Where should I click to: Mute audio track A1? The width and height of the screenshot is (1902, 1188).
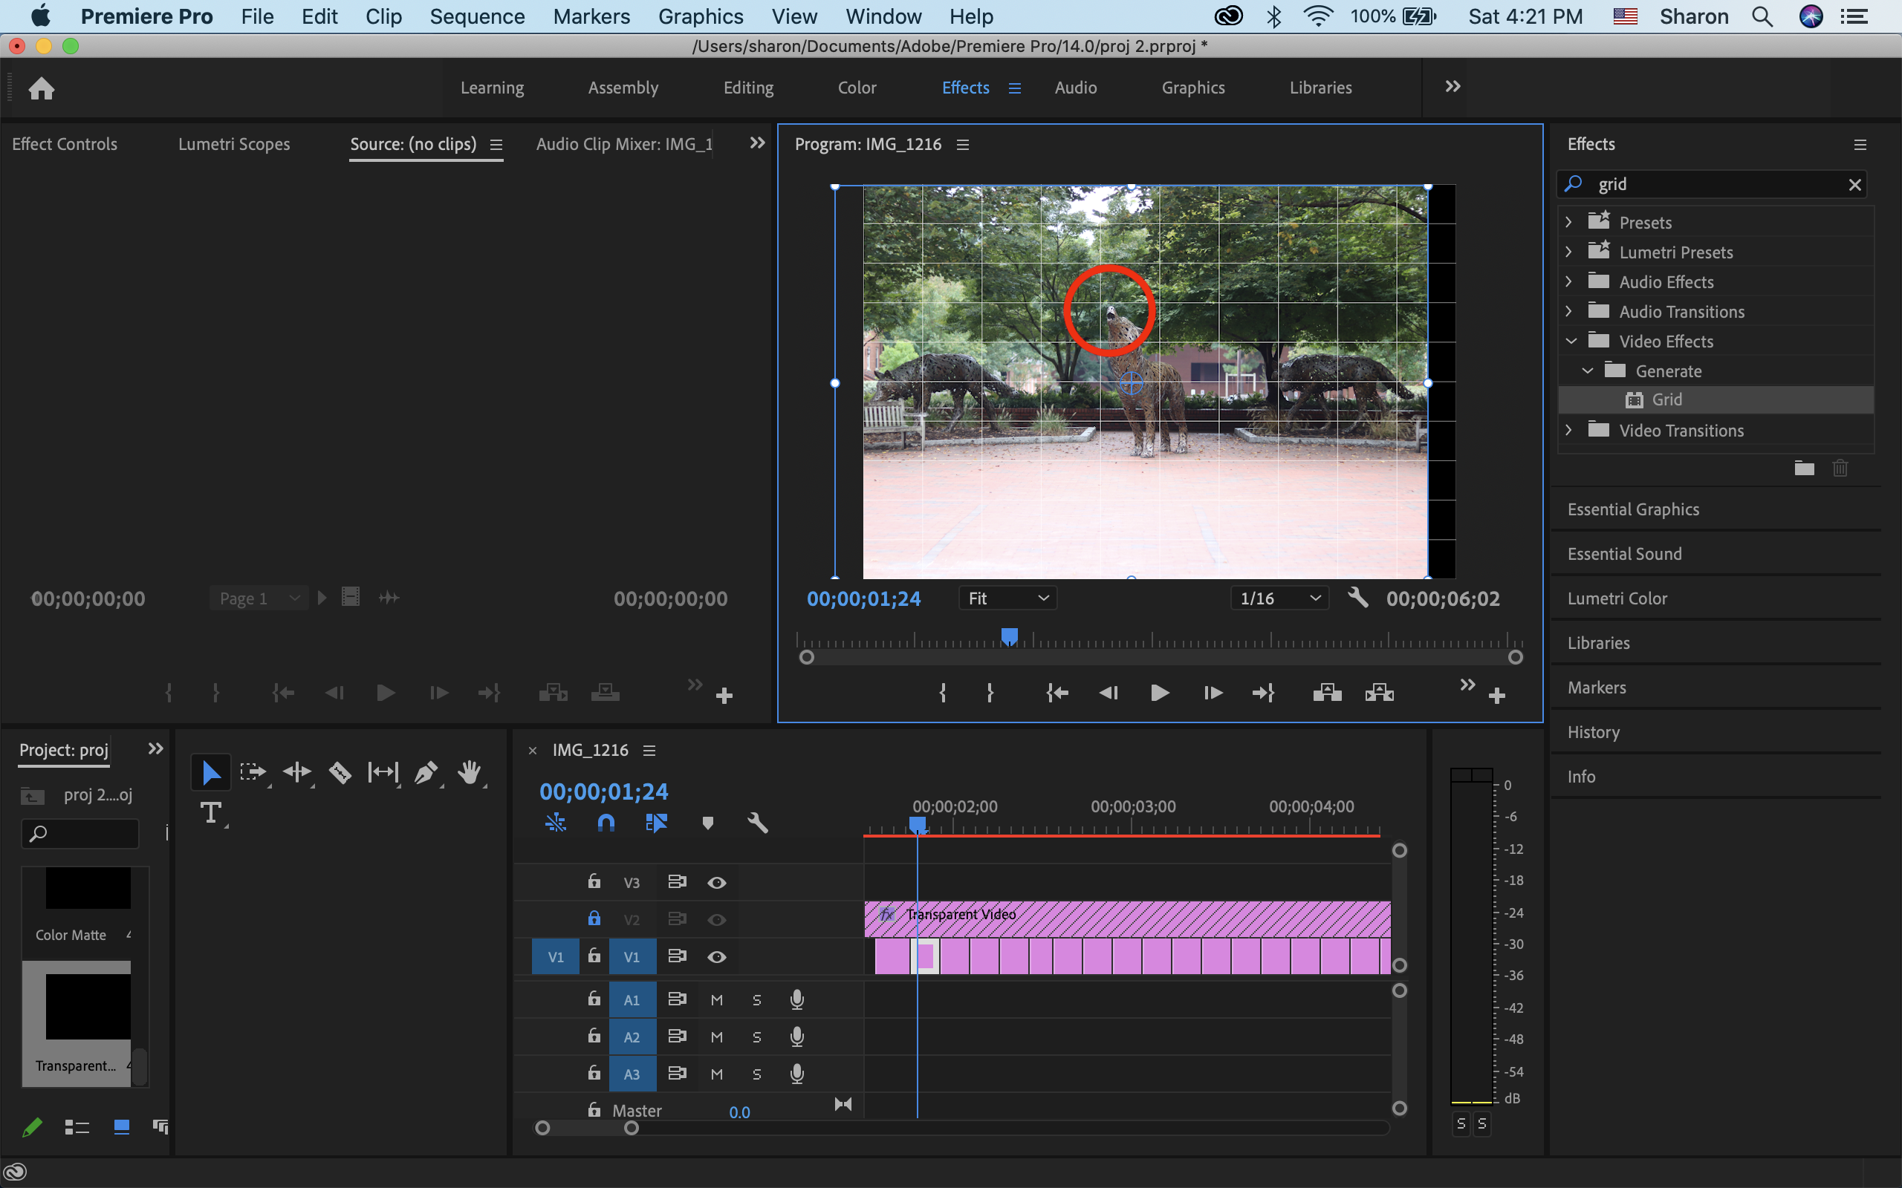(716, 999)
